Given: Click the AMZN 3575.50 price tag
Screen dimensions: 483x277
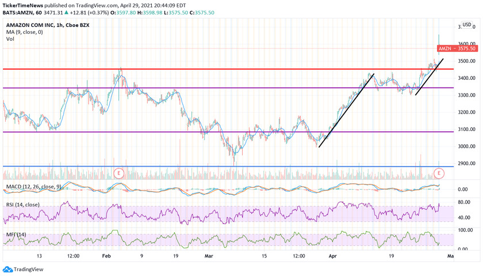Looking at the screenshot, I should (457, 48).
